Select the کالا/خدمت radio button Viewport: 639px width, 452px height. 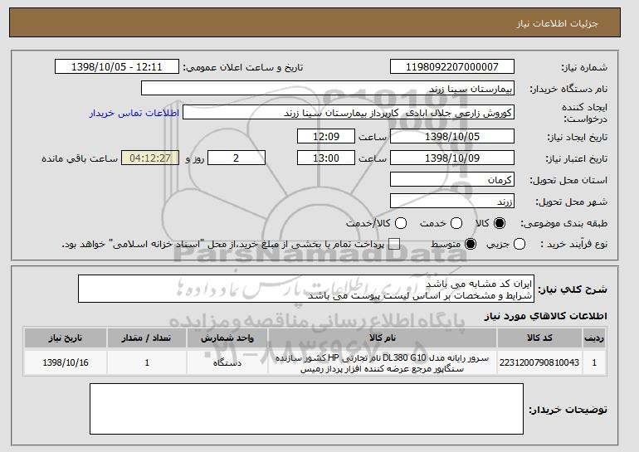point(401,223)
